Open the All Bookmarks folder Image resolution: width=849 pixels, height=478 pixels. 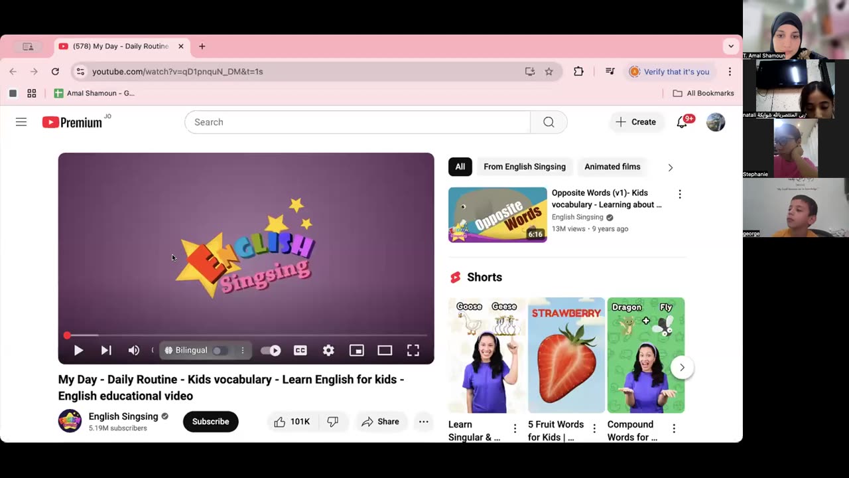point(703,94)
